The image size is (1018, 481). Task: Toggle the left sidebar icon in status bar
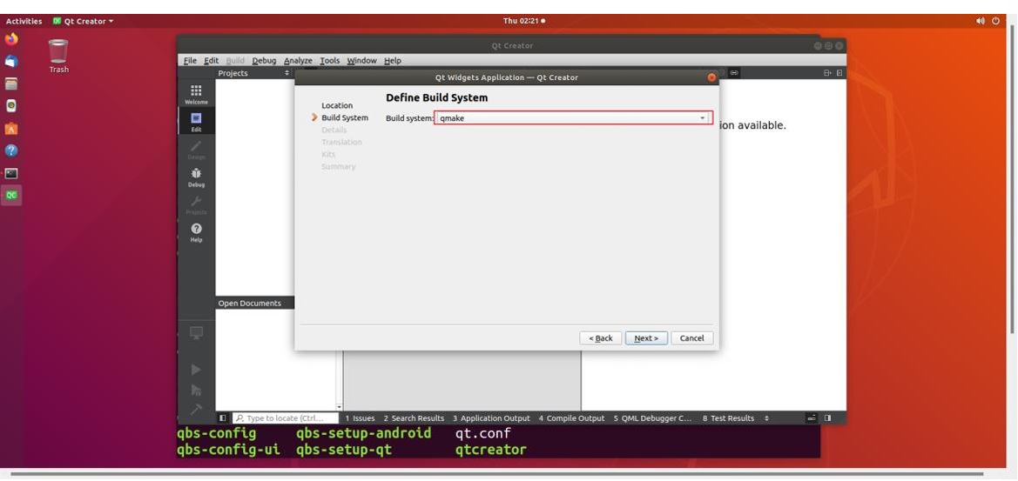(x=223, y=418)
